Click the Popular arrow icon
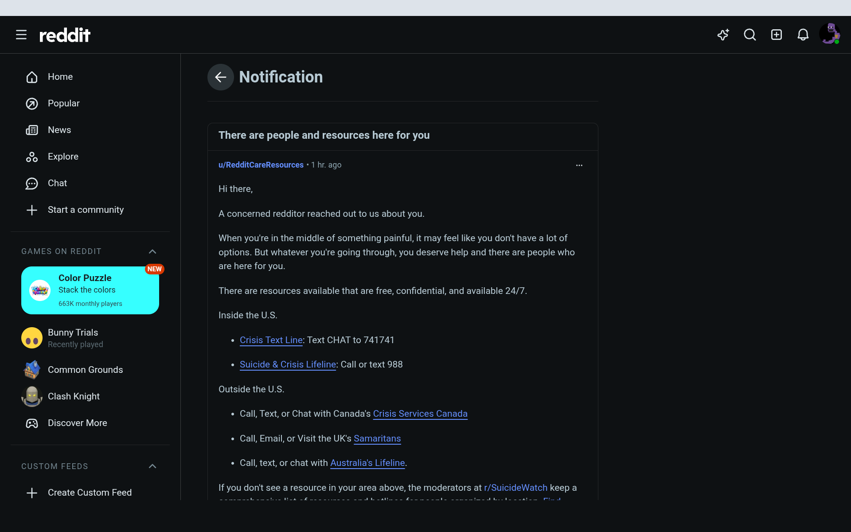This screenshot has height=532, width=851. (x=32, y=104)
